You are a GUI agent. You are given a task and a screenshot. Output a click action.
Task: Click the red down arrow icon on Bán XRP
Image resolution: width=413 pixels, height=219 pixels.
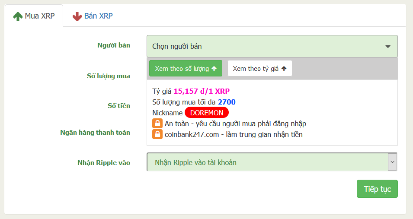77,16
